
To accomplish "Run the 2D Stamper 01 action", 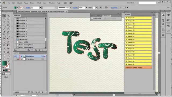I will point(138,18).
